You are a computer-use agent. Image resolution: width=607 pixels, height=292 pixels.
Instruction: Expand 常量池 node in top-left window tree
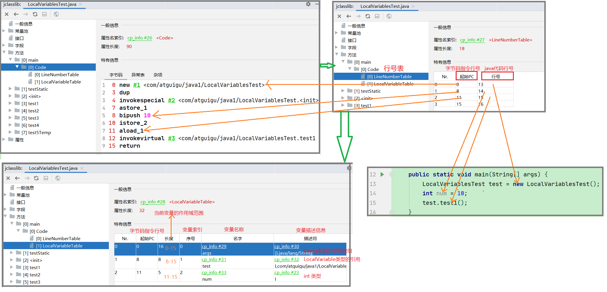click(4, 31)
